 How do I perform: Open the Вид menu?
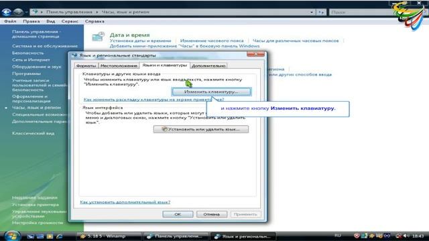click(51, 21)
